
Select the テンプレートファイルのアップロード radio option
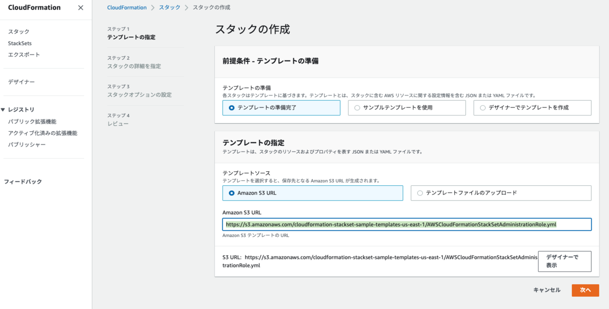[x=501, y=193]
